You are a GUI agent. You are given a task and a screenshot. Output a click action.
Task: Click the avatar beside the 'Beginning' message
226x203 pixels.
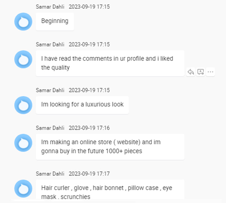pyautogui.click(x=23, y=21)
